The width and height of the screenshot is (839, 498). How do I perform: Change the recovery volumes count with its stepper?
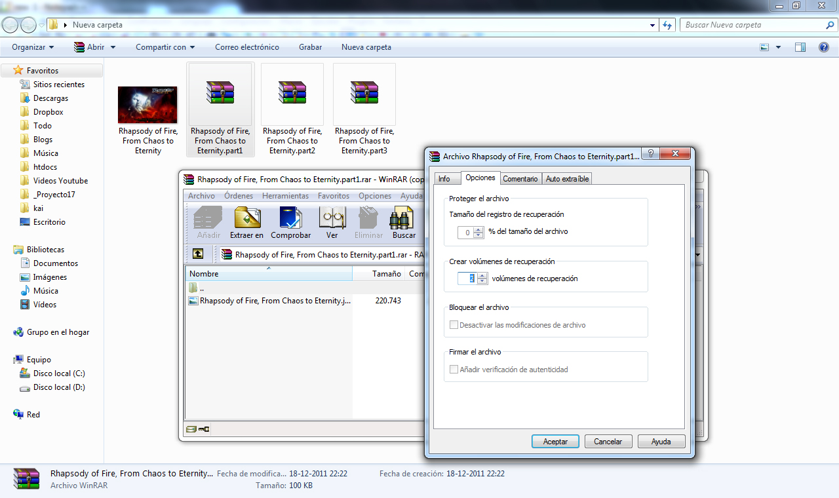click(x=482, y=278)
